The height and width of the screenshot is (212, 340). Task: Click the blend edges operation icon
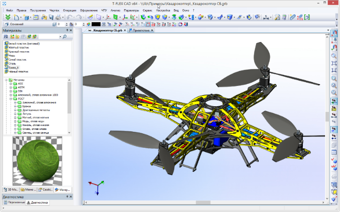[165, 17]
